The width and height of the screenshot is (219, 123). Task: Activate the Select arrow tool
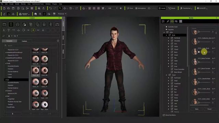tap(60, 8)
